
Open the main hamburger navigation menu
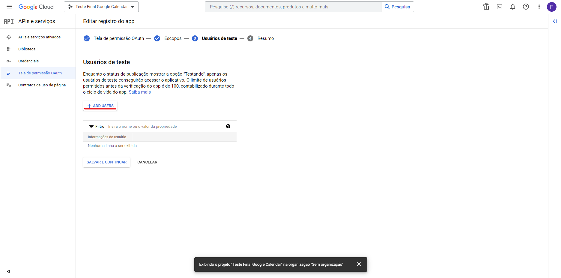click(9, 7)
